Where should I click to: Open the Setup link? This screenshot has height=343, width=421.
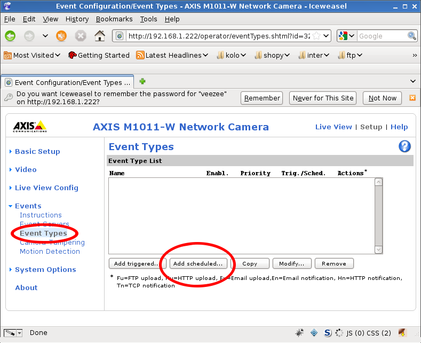point(371,127)
